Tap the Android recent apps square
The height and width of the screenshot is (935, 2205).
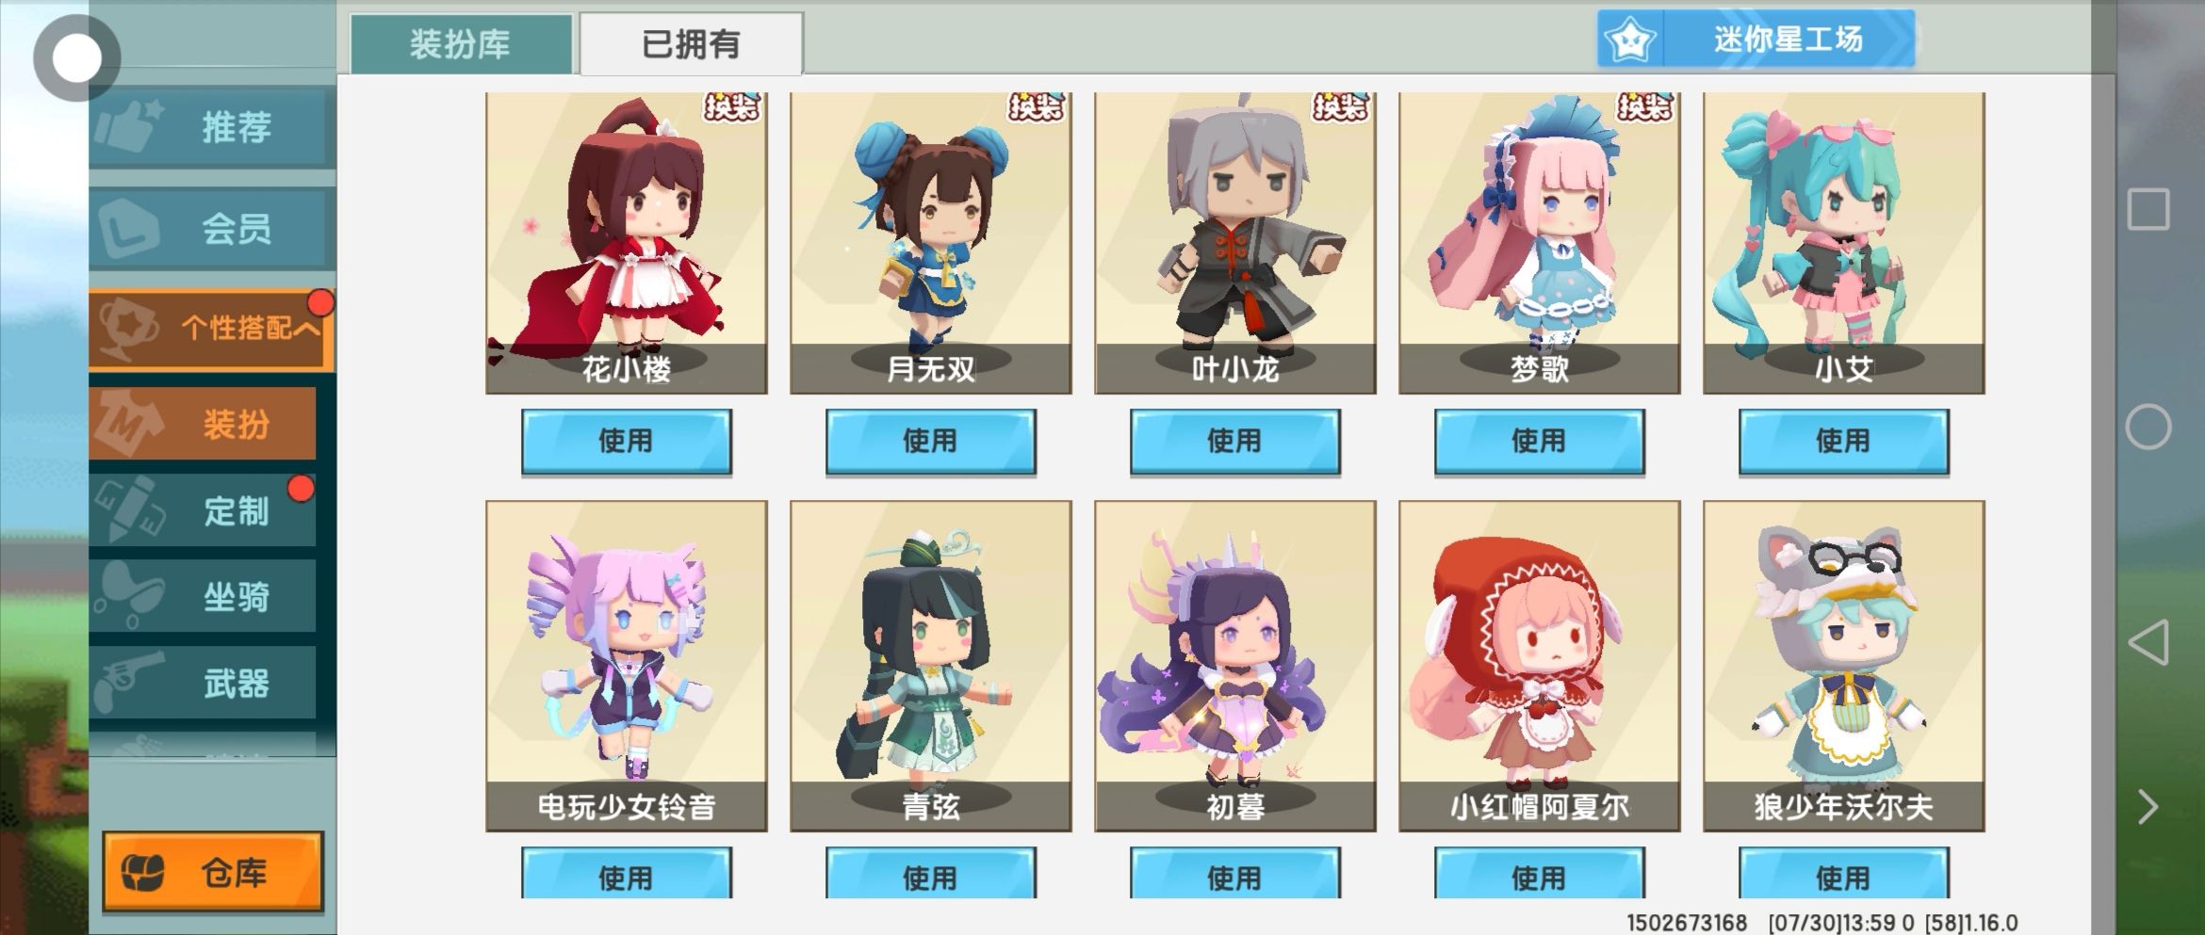[2148, 209]
